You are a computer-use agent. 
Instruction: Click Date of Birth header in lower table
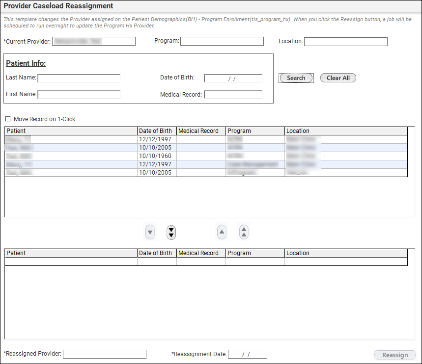click(x=157, y=253)
